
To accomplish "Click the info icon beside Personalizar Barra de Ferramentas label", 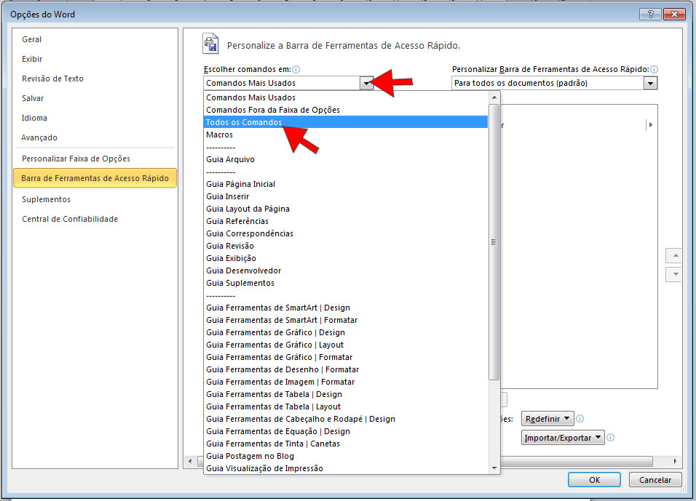I will (x=655, y=69).
